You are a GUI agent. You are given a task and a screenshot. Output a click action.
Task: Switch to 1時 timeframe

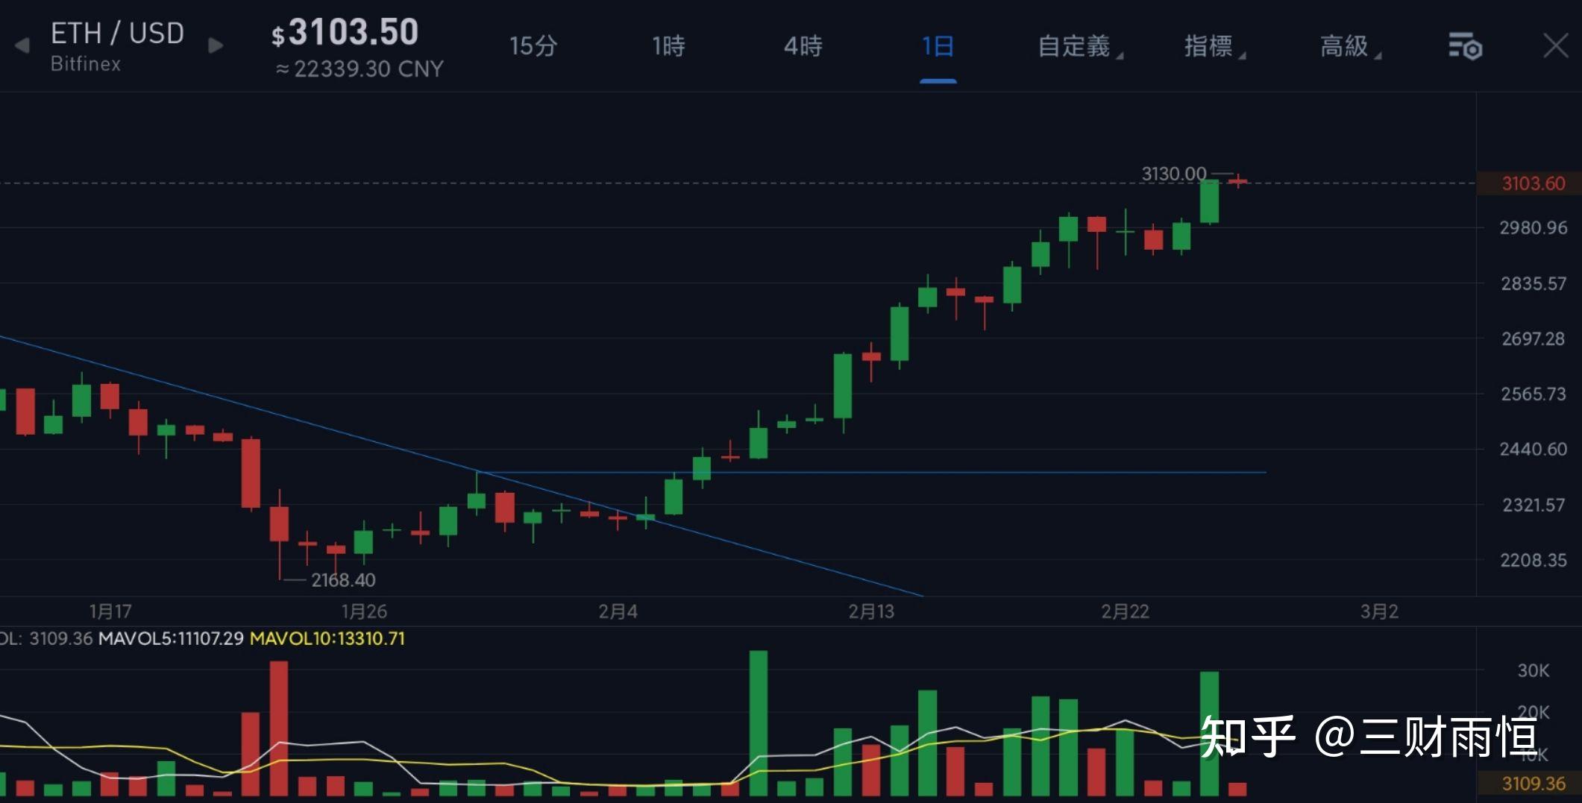click(668, 46)
